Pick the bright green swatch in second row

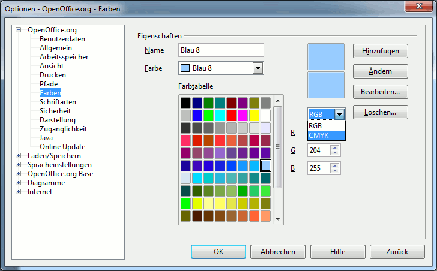point(208,115)
